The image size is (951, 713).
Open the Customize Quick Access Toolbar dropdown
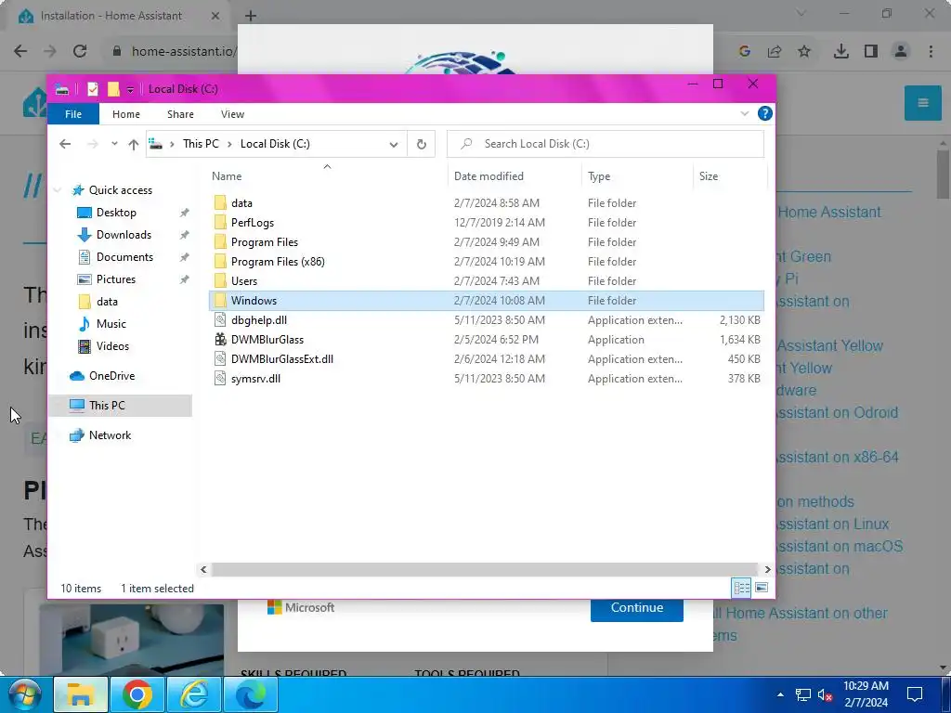pos(130,90)
